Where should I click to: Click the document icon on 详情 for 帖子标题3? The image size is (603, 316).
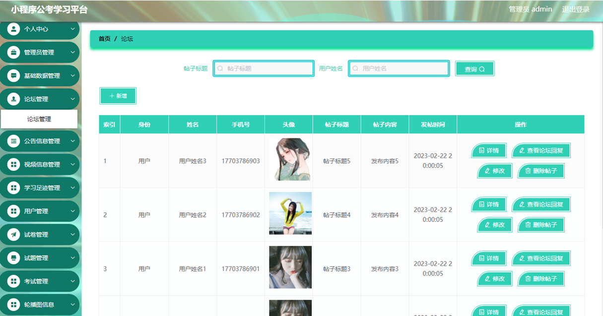481,258
